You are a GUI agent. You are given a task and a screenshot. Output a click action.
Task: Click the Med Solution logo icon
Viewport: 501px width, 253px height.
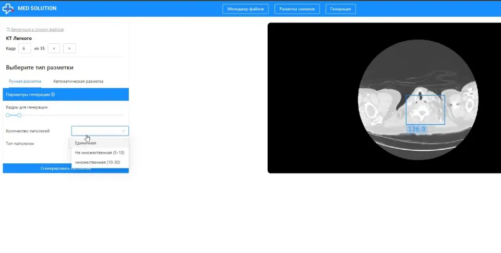[x=8, y=9]
